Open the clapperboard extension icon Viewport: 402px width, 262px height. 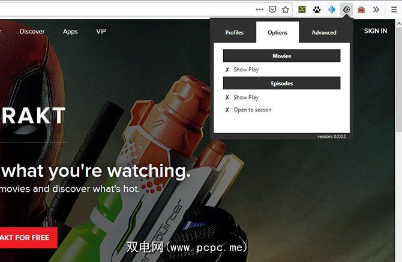pyautogui.click(x=361, y=10)
